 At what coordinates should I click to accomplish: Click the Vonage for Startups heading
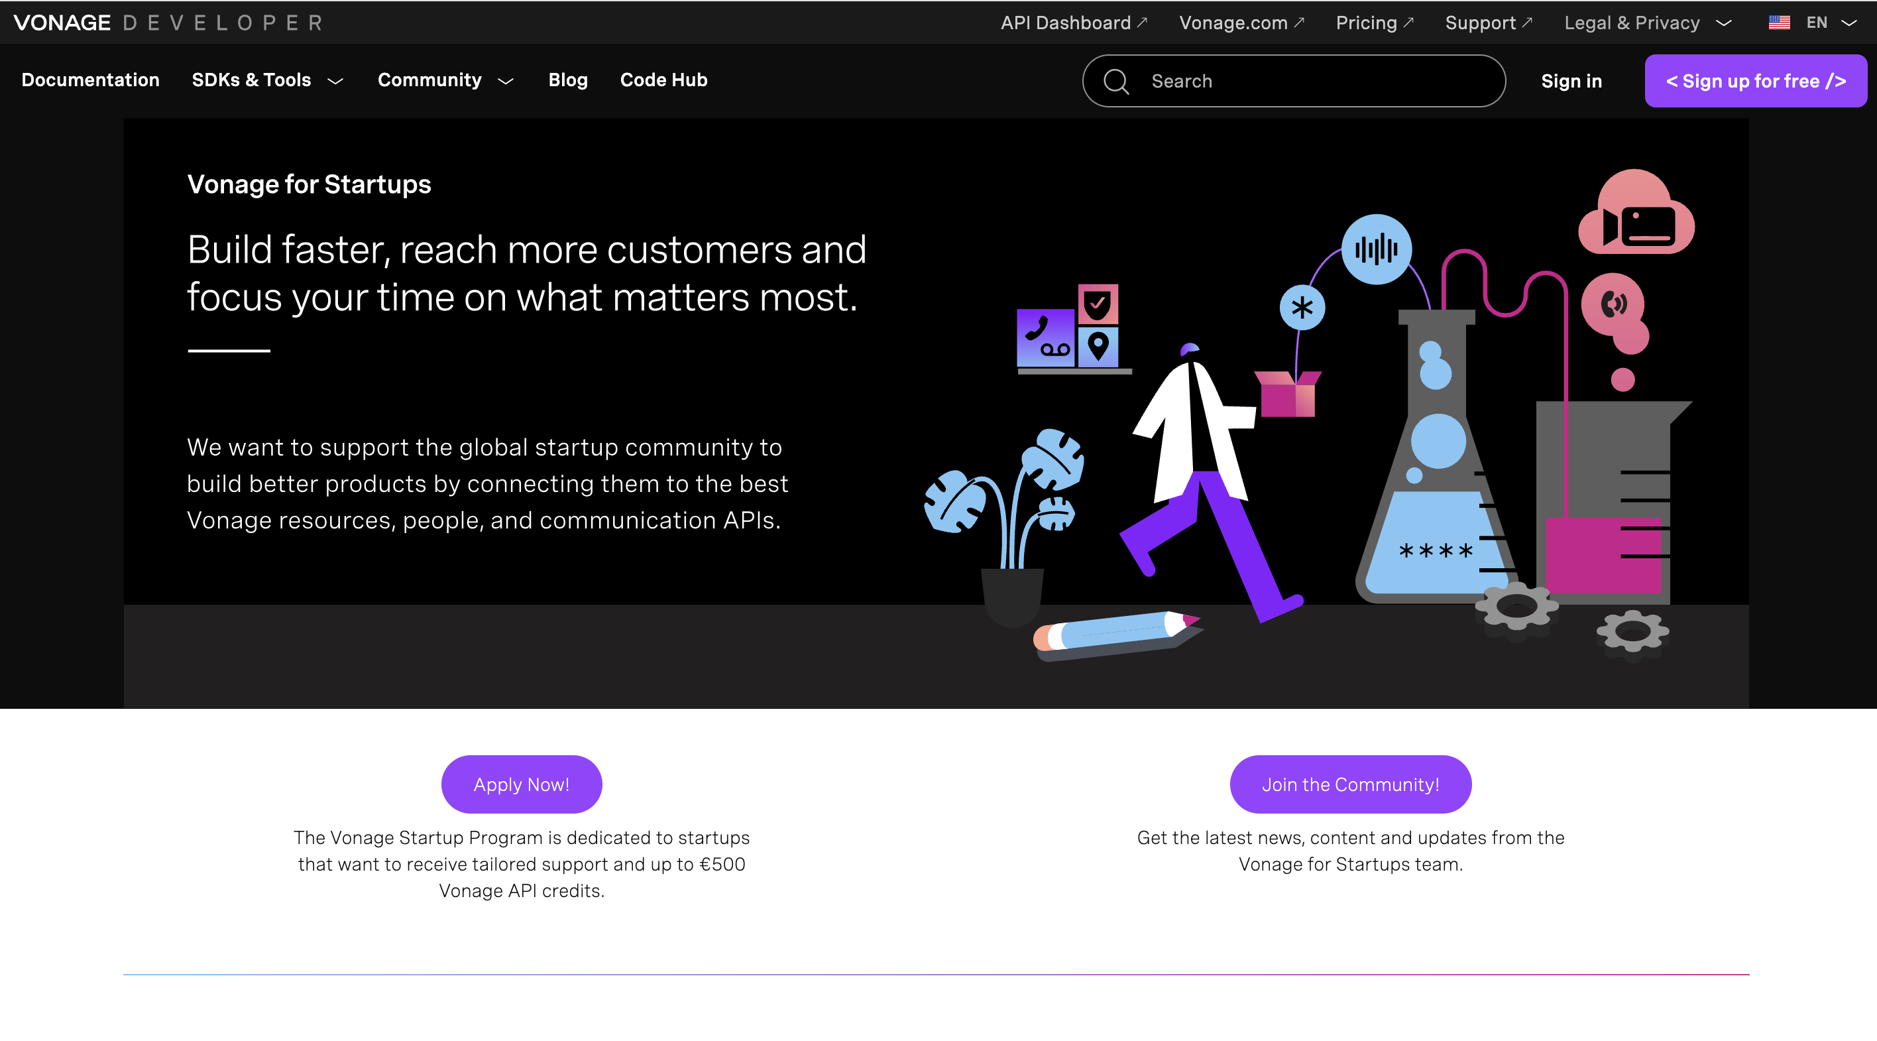309,184
